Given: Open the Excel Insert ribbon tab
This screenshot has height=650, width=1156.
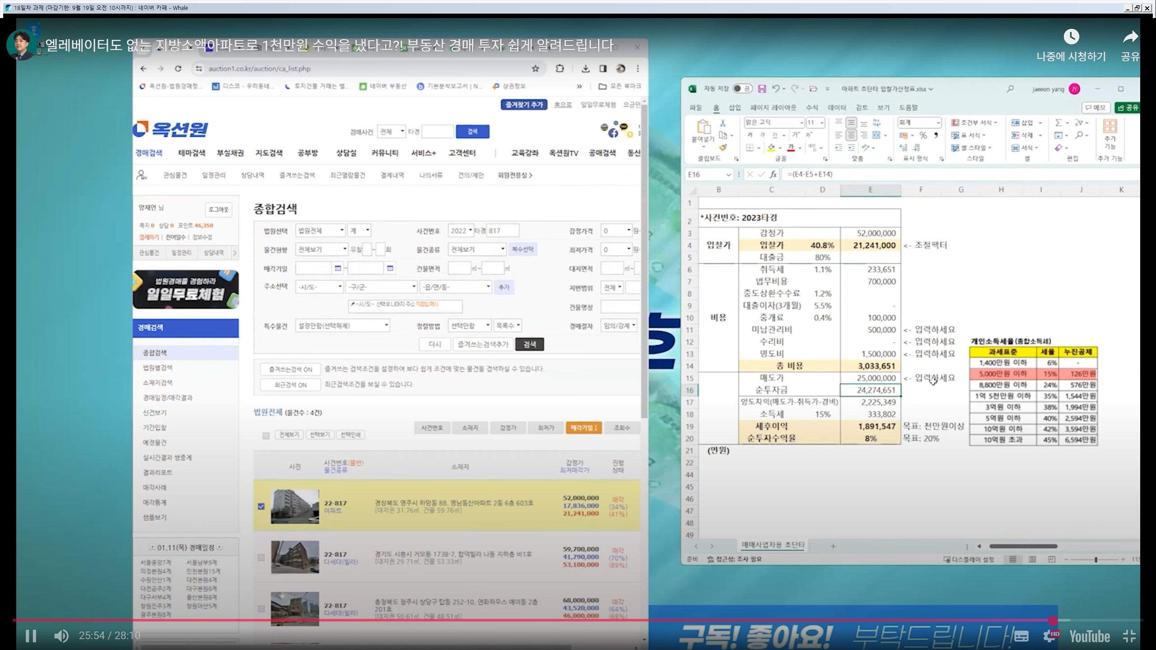Looking at the screenshot, I should 735,107.
